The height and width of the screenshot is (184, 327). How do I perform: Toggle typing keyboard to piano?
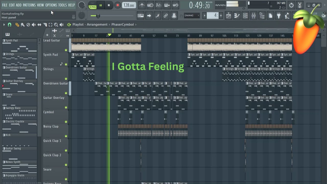tap(141, 16)
